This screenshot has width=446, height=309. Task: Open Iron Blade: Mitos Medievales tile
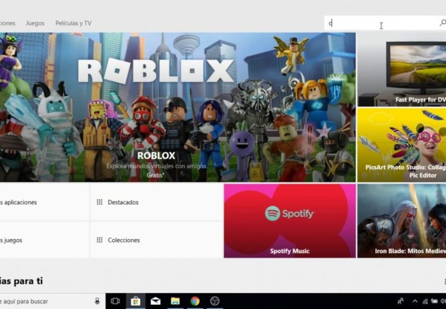click(401, 221)
